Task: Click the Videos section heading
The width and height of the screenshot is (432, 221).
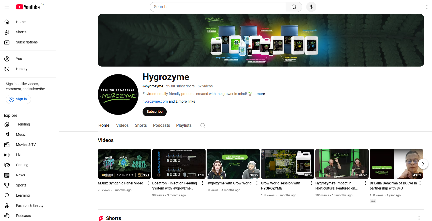Action: (x=106, y=140)
